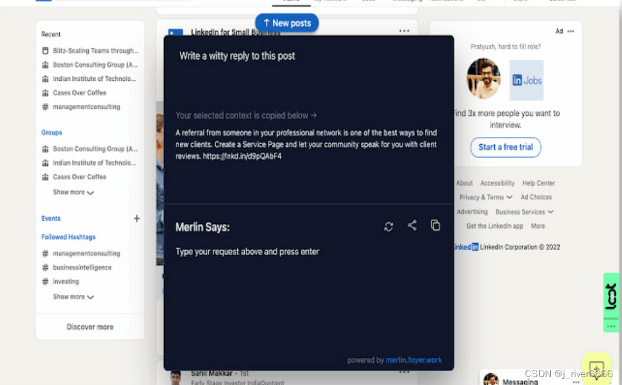Click the Accessibility footer link

(x=497, y=183)
